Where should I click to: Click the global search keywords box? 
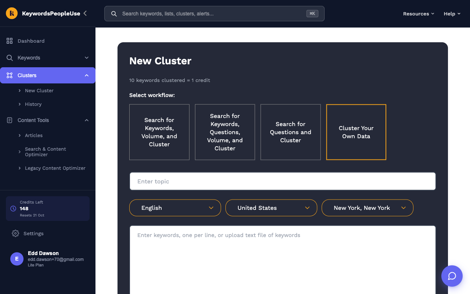coord(214,14)
